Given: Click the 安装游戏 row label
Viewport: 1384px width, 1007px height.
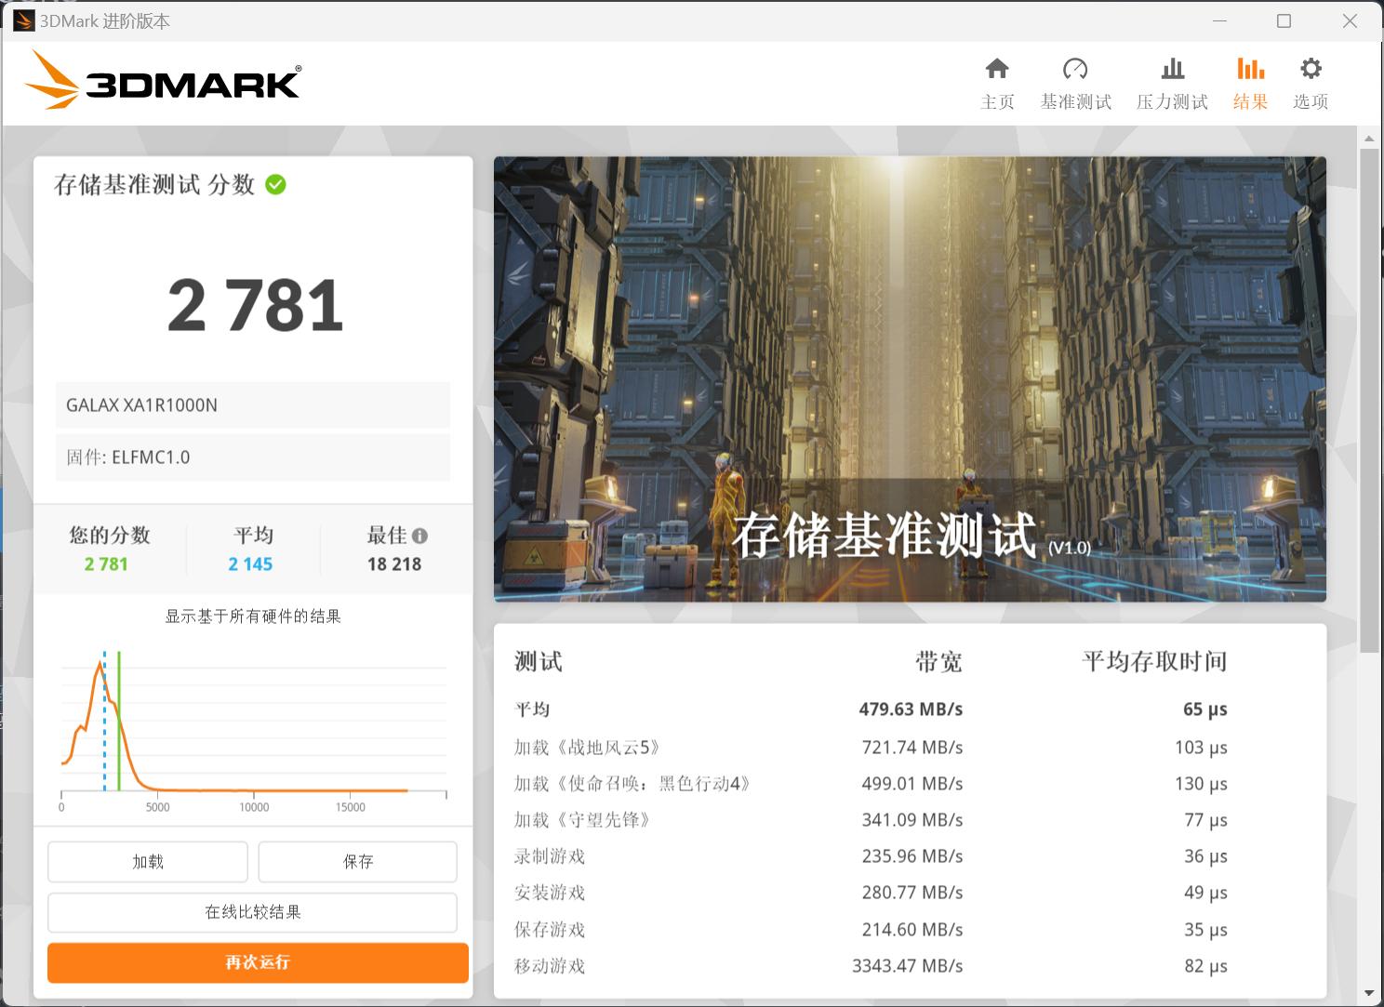Looking at the screenshot, I should click(550, 893).
